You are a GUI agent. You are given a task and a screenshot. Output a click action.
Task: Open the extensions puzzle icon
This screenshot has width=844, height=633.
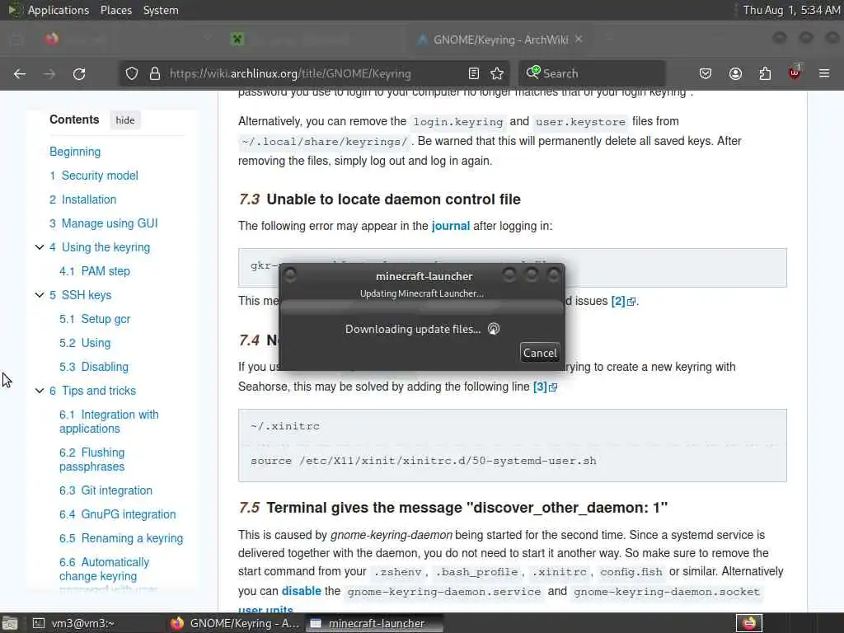click(x=765, y=73)
